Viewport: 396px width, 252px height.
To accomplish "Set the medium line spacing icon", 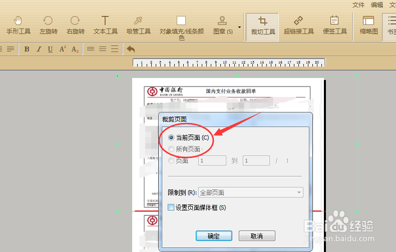I will point(103,48).
